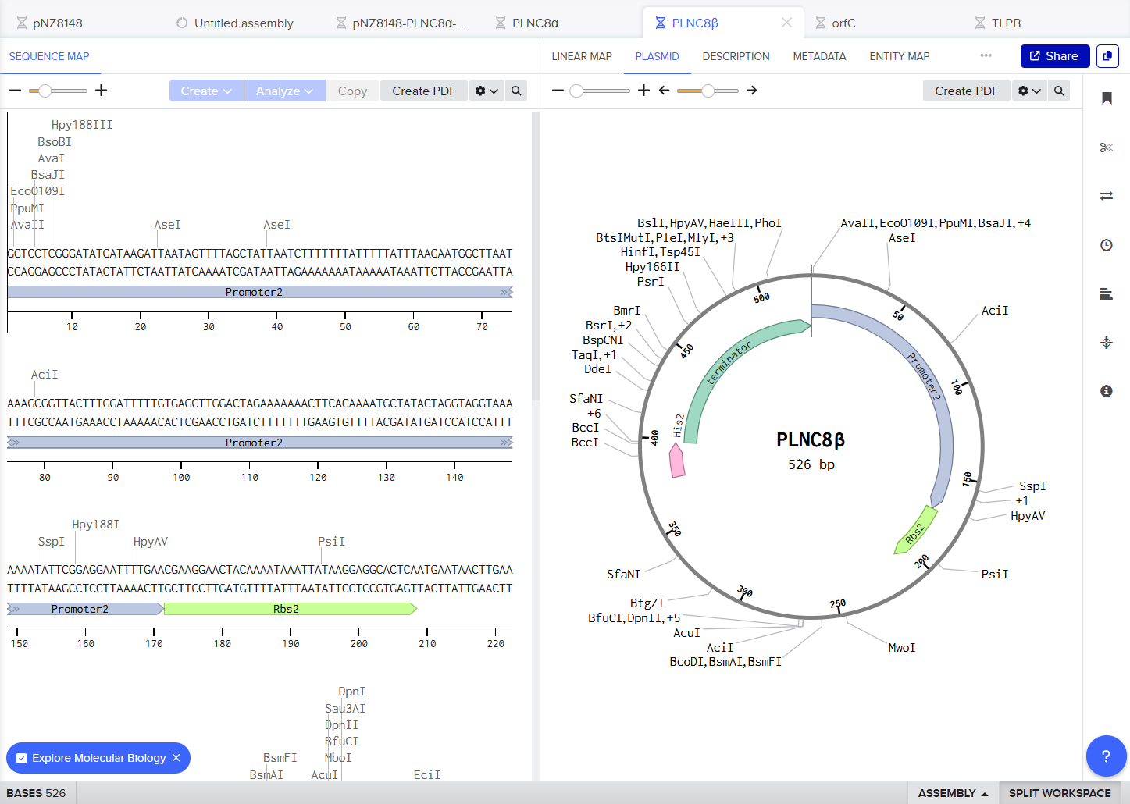
Task: Click the MwoI enzyme label on plasmid
Action: (902, 647)
